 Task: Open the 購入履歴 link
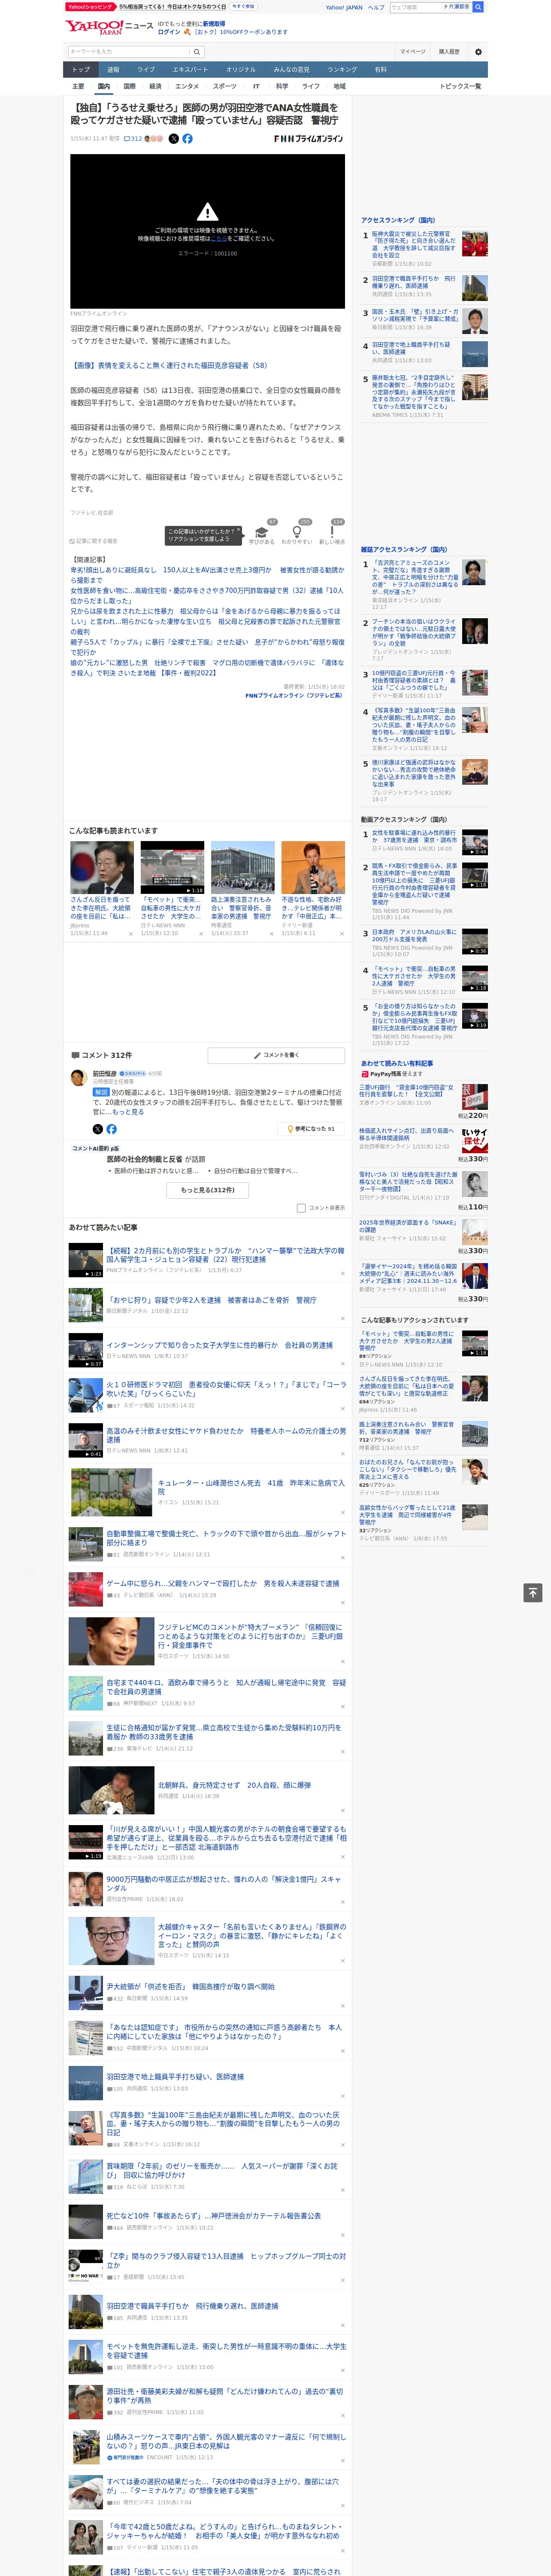[449, 52]
